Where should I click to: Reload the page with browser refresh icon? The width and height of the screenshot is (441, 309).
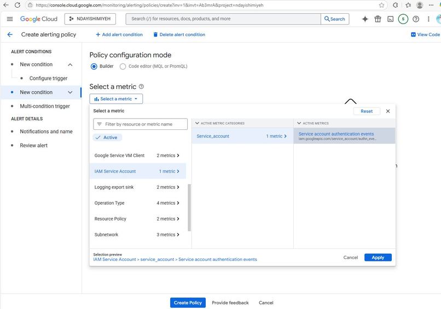tap(18, 5)
